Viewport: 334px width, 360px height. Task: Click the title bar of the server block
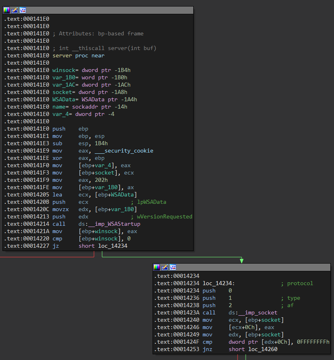(98, 10)
